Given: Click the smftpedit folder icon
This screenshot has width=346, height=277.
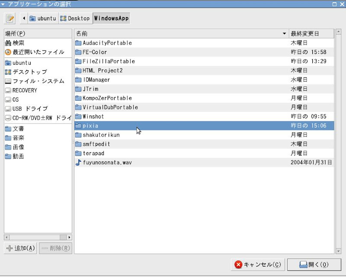Looking at the screenshot, I should click(78, 144).
